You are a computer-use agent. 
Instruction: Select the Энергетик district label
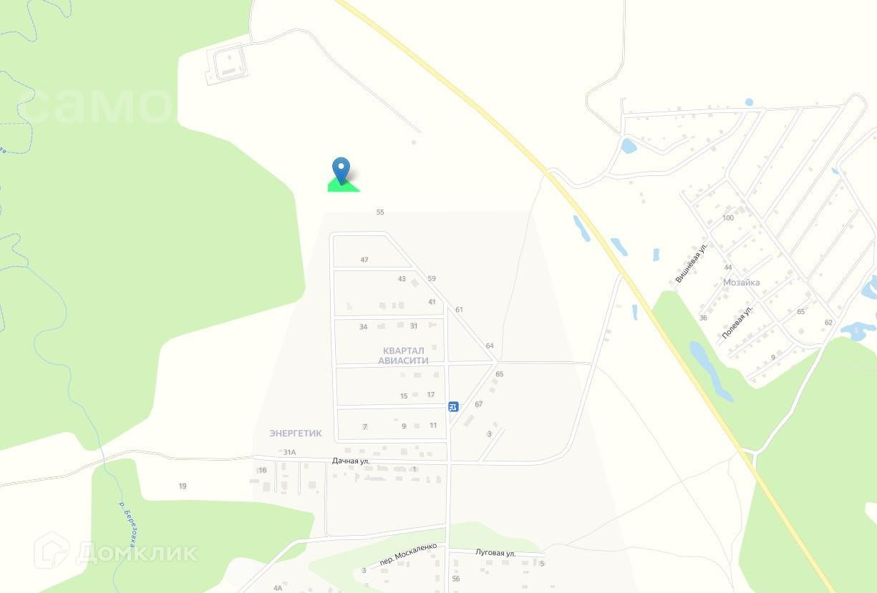(x=296, y=433)
